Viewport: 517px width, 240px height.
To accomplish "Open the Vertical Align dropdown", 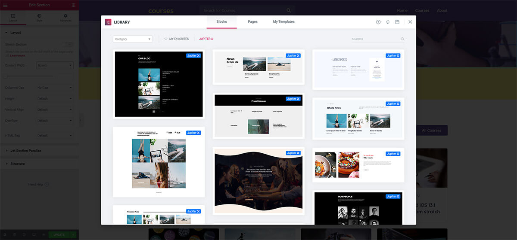I will coord(54,110).
